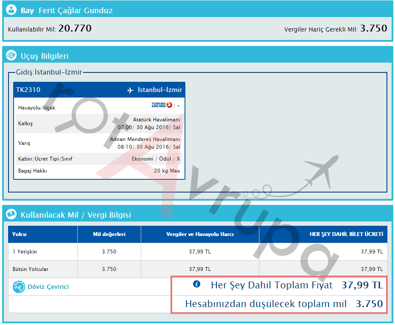The width and height of the screenshot is (395, 325).
Task: Select flight number TK2310
Action: 28,90
